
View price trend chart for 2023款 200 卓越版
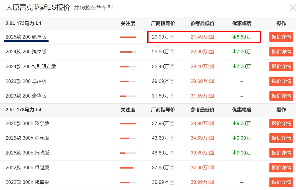211,81
